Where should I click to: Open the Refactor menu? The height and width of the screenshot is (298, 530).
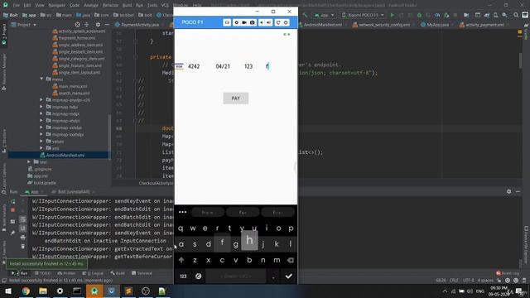pyautogui.click(x=110, y=5)
